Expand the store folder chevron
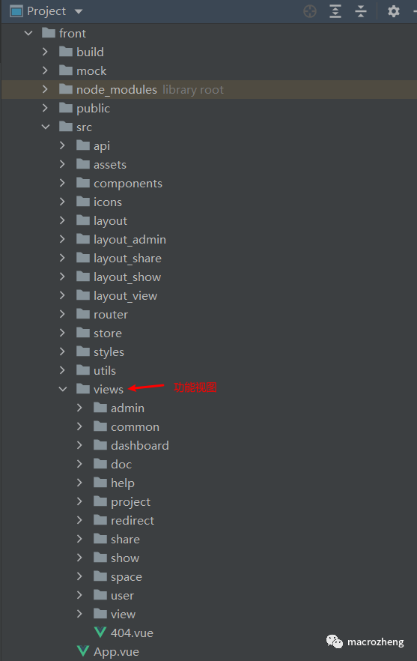 coord(62,333)
